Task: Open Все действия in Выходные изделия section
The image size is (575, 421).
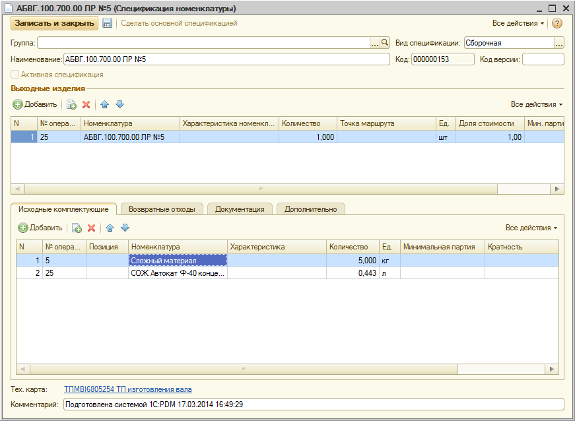Action: (537, 104)
